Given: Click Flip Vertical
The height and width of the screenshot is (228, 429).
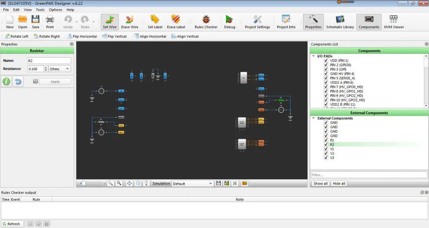Looking at the screenshot, I should (x=114, y=36).
